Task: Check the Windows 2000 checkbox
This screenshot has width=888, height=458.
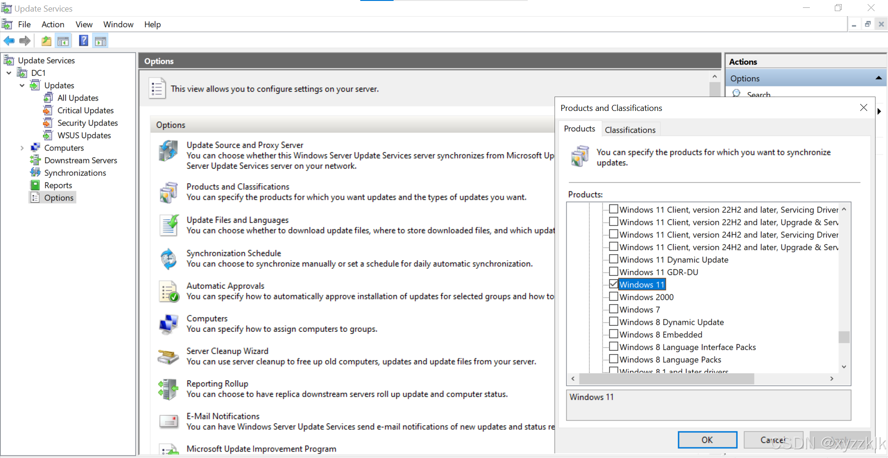Action: 614,296
